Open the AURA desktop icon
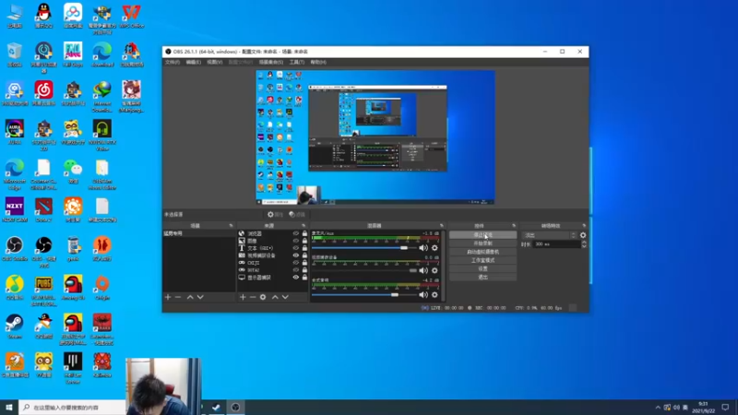738x415 pixels. click(15, 132)
